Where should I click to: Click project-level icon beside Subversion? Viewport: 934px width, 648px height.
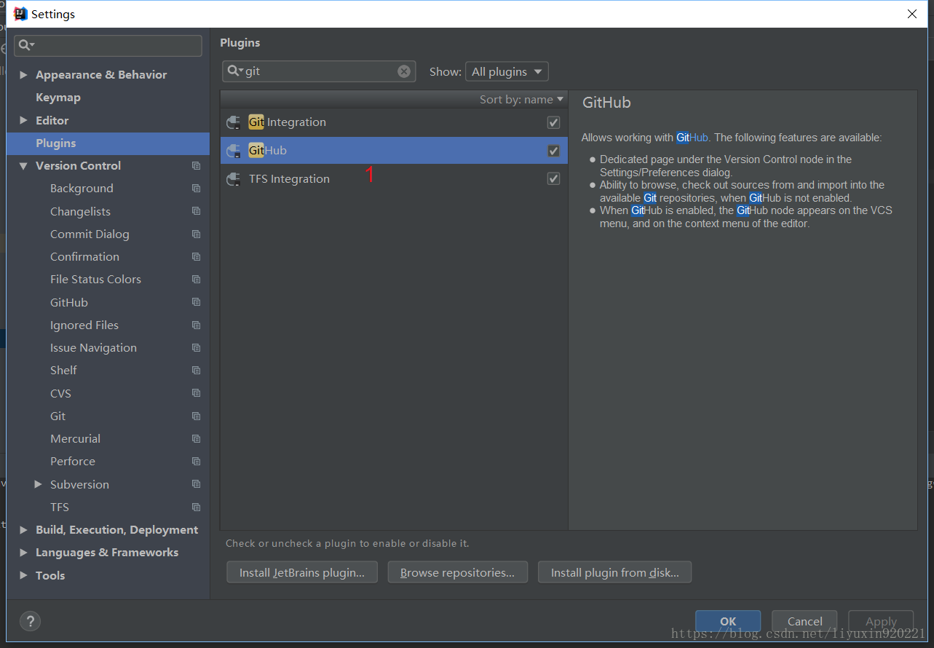point(196,484)
